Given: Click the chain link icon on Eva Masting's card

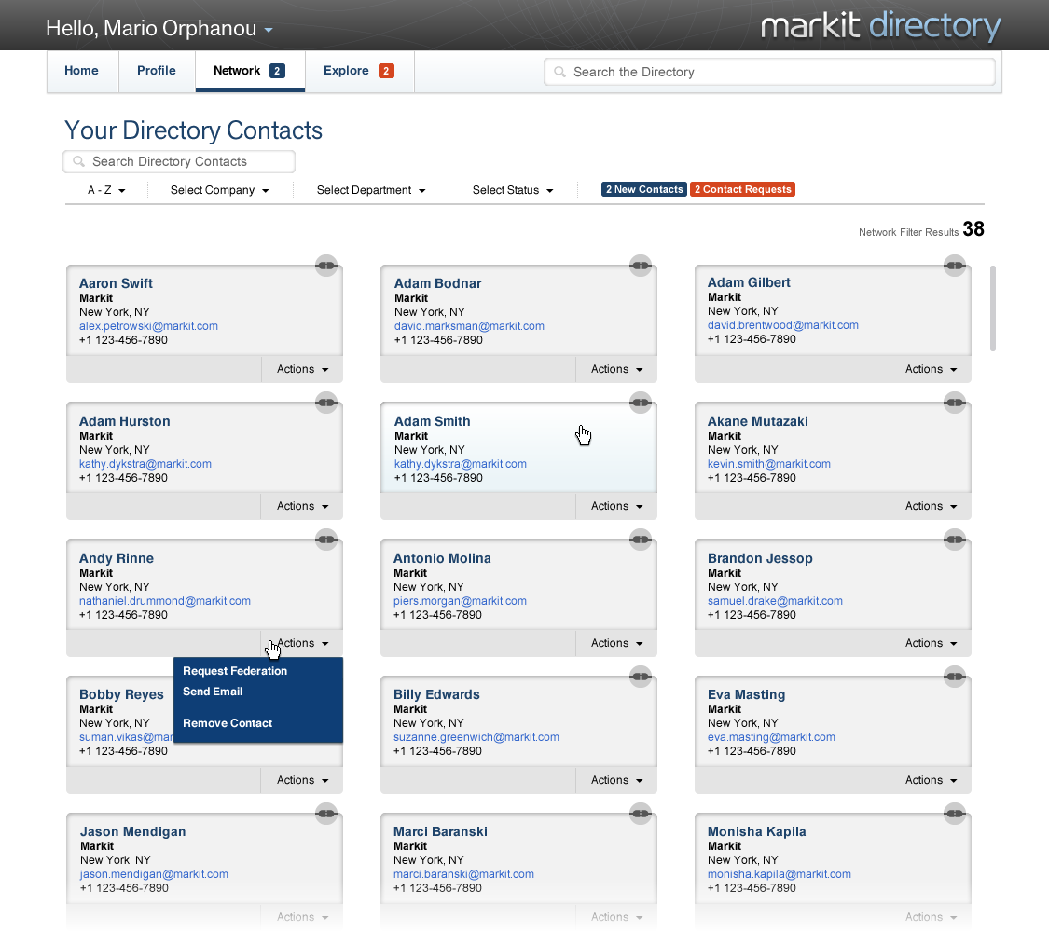Looking at the screenshot, I should 953,676.
